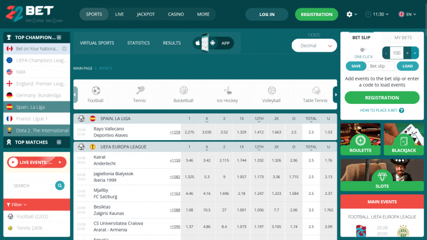Click the search magnifier icon
This screenshot has width=427, height=240.
tap(60, 185)
